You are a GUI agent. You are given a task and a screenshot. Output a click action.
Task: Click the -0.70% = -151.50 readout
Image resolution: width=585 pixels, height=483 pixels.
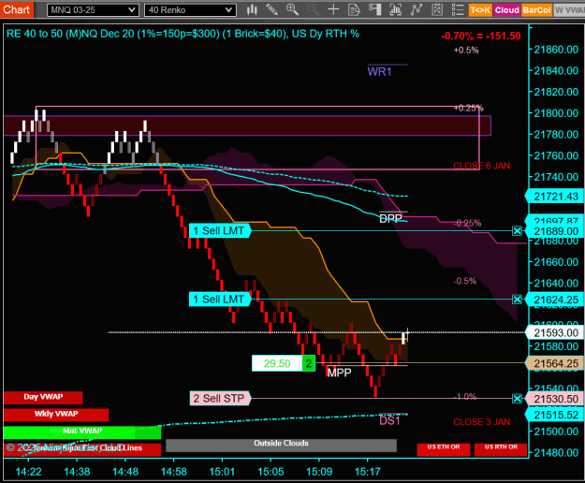pos(480,37)
